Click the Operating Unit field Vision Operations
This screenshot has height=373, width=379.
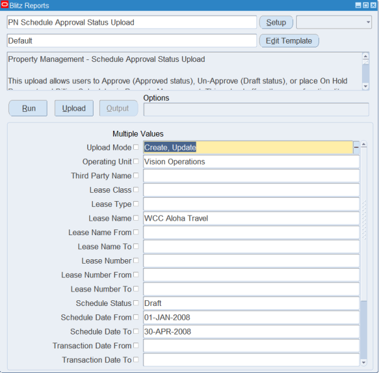click(251, 162)
